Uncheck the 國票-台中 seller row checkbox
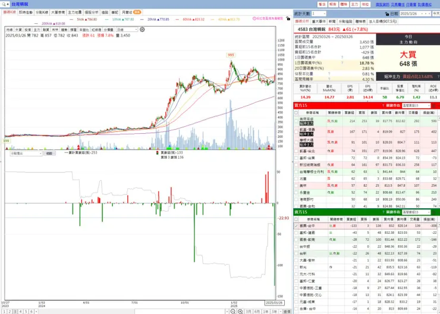Image resolution: width=440 pixels, height=314 pixels. pyautogui.click(x=296, y=226)
